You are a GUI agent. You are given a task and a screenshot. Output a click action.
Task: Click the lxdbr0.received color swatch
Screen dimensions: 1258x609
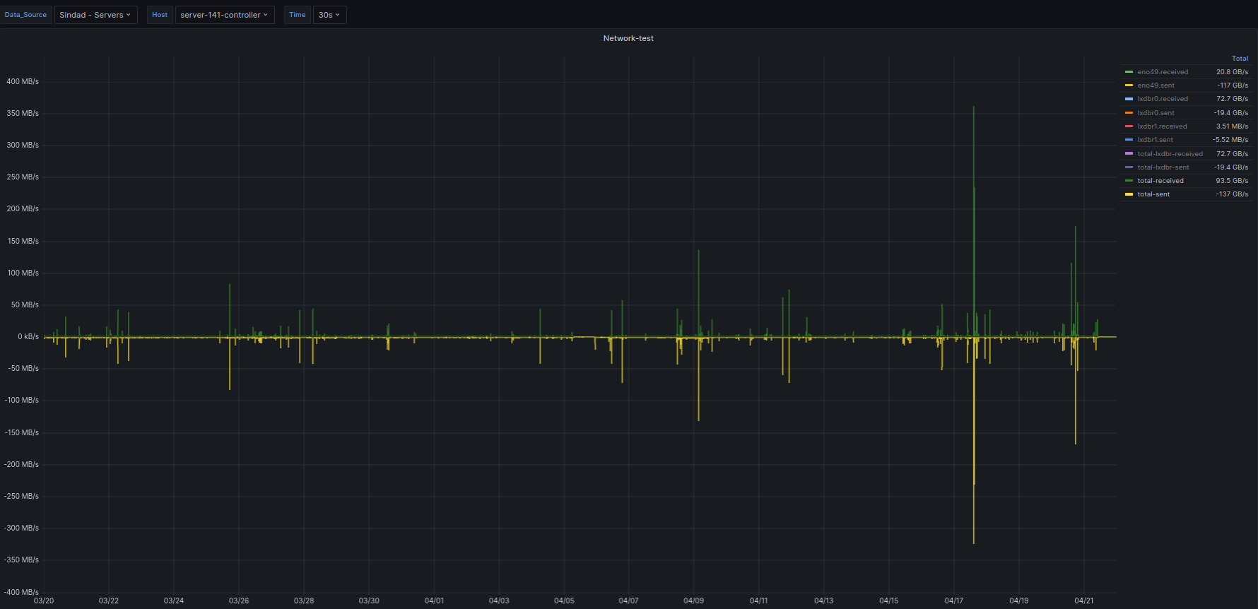coord(1129,99)
